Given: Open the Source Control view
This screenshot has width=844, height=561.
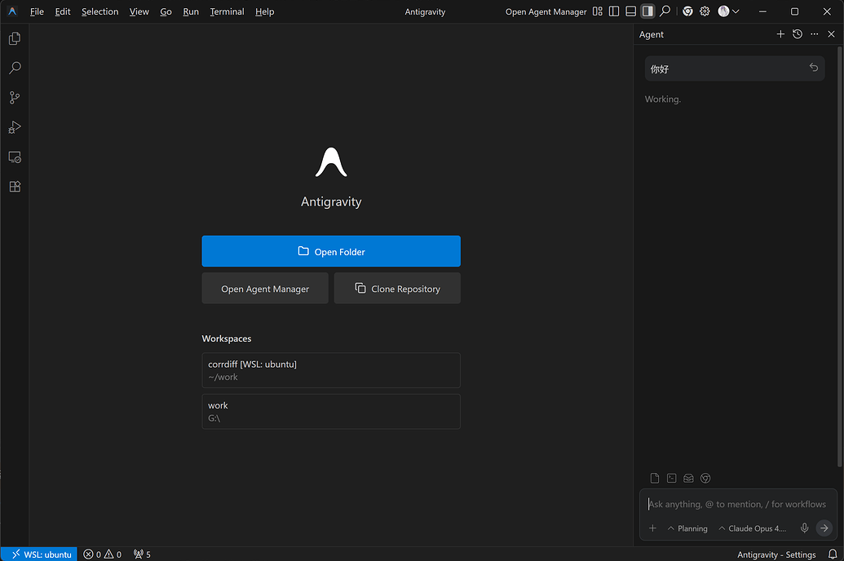Looking at the screenshot, I should [x=15, y=98].
